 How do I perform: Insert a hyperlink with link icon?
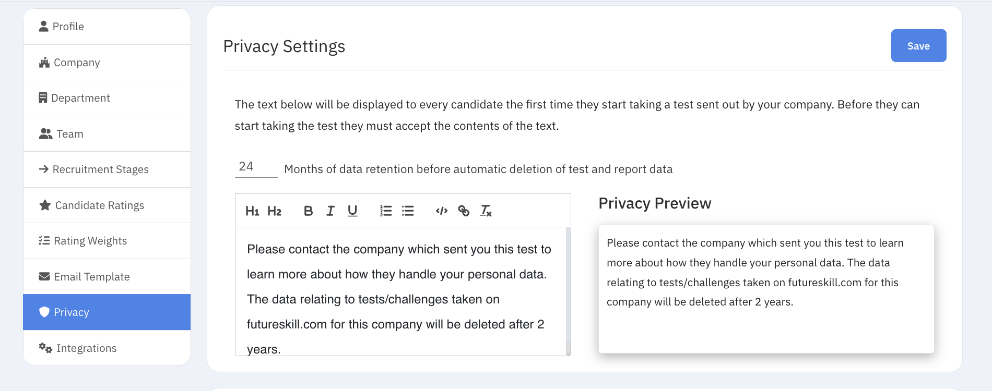[464, 211]
